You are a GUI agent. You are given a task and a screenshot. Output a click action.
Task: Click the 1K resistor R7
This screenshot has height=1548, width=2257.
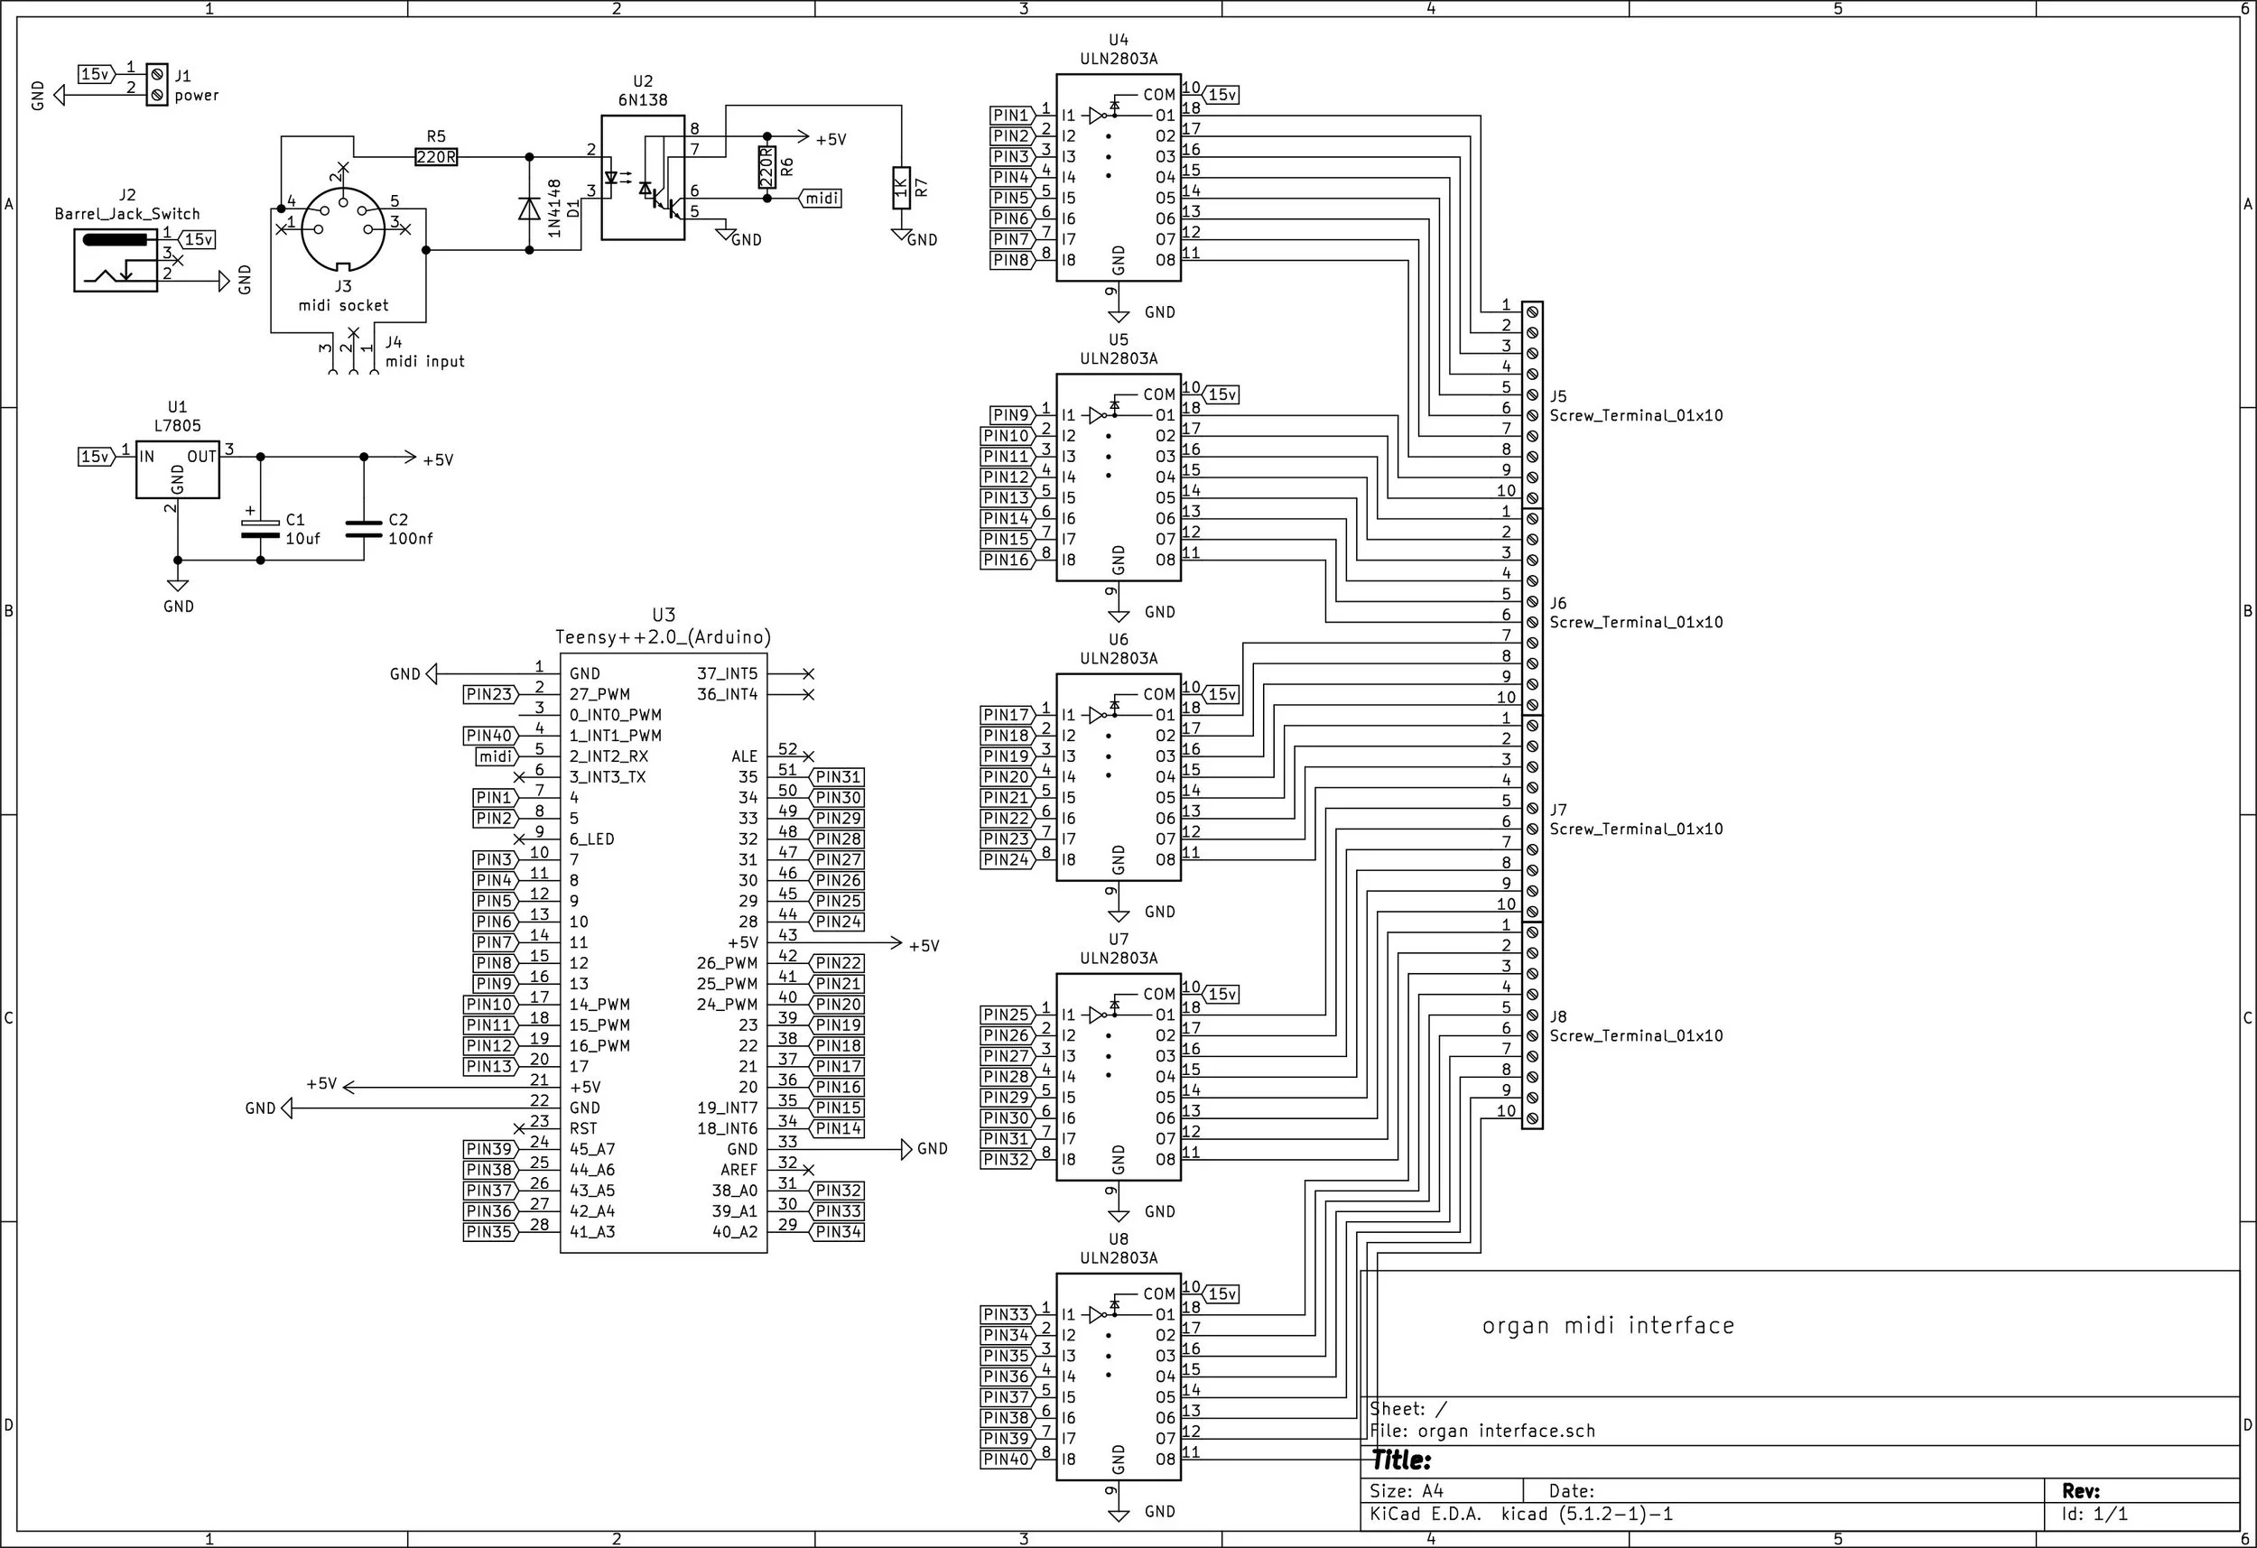[x=900, y=188]
